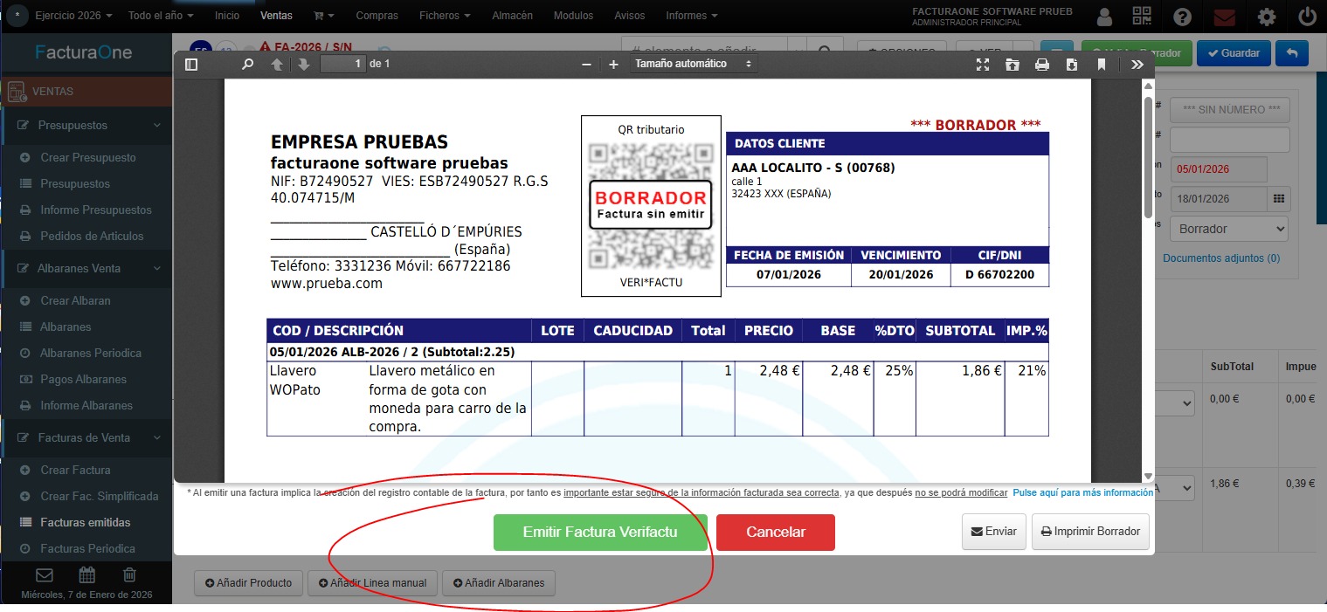Click the red Cancelar button
The image size is (1327, 612).
776,532
